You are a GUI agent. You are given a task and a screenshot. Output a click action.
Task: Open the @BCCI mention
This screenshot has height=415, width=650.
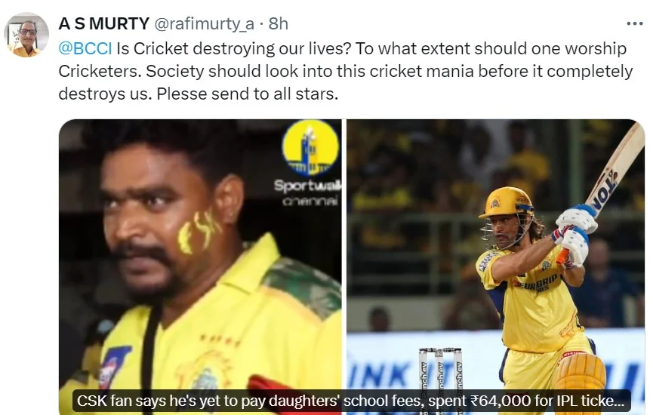[85, 49]
